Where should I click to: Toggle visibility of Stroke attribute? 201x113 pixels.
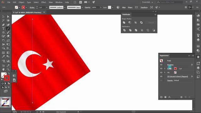pos(161,68)
